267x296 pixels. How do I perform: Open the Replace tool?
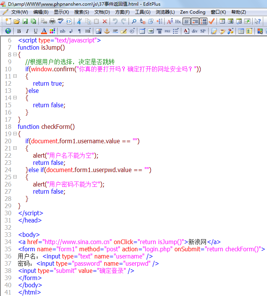tap(143, 21)
